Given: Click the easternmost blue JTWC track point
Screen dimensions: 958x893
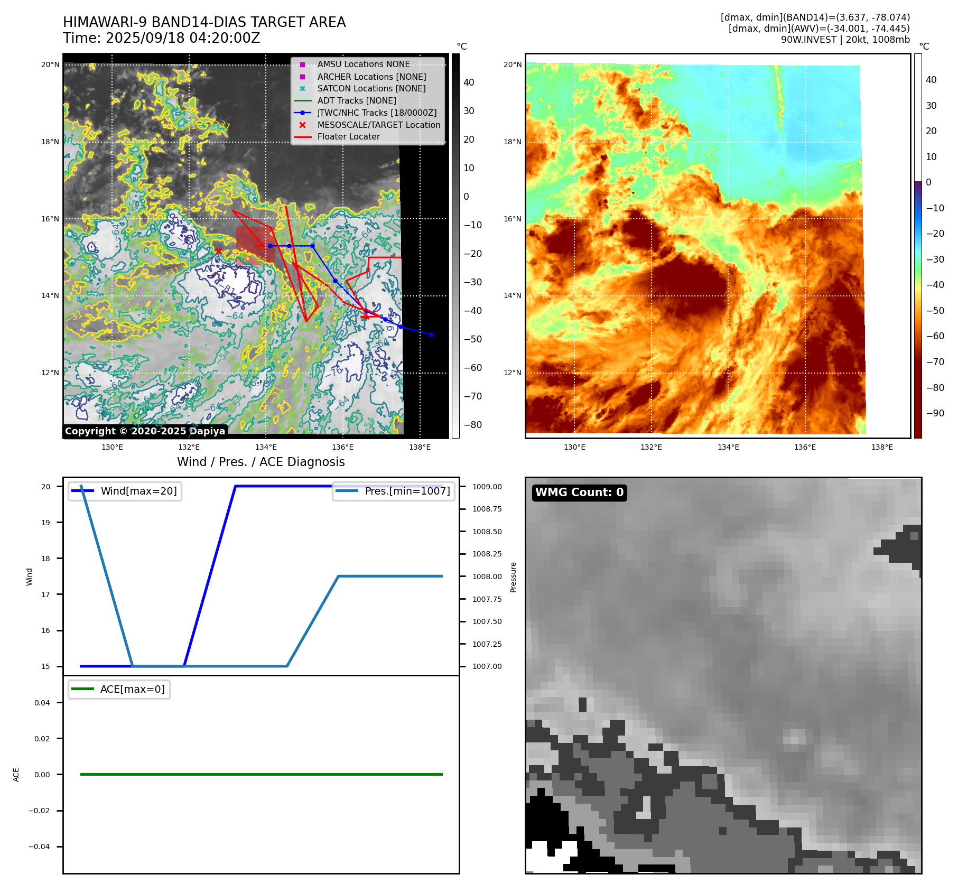Looking at the screenshot, I should tap(431, 334).
